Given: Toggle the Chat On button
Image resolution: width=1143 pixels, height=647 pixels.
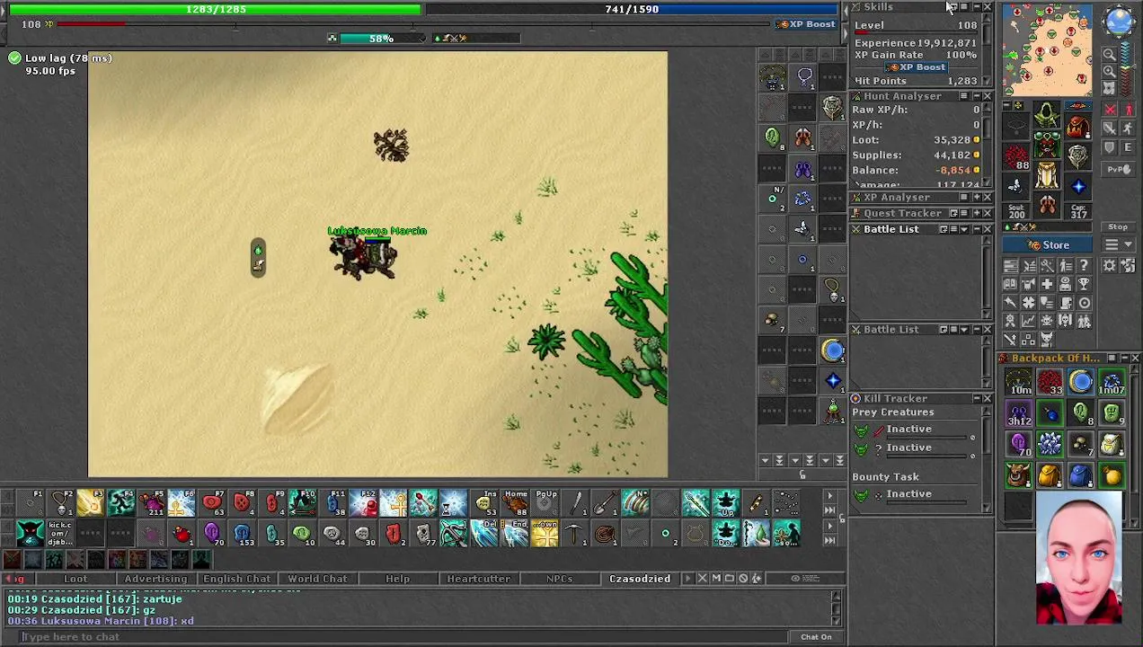Looking at the screenshot, I should (816, 636).
